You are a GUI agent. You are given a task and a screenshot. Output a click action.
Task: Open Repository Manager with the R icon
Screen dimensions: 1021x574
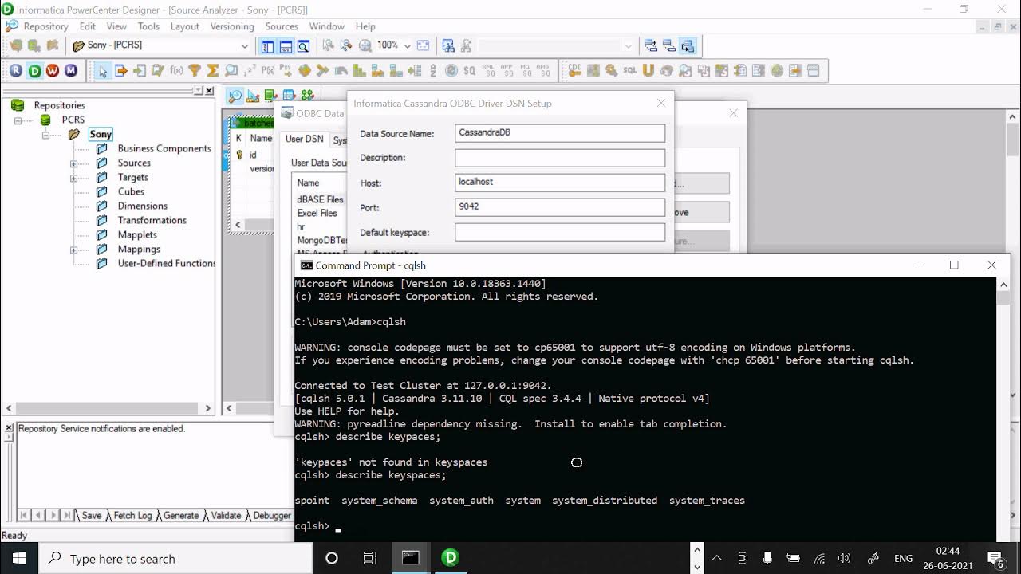(16, 71)
